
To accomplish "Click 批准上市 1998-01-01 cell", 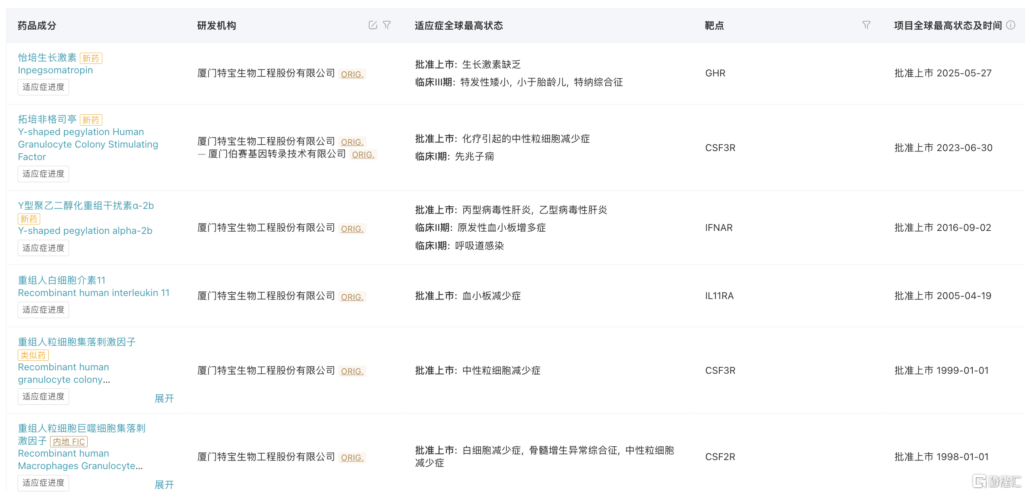I will click(942, 457).
